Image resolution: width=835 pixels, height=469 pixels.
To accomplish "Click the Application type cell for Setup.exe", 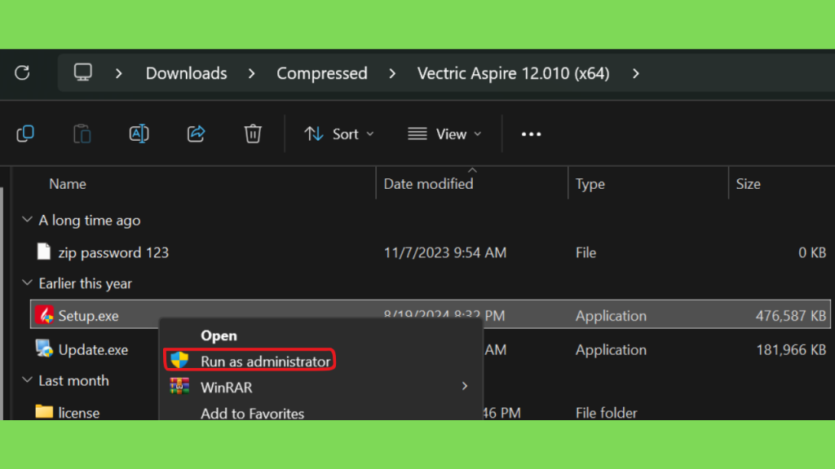I will click(611, 316).
